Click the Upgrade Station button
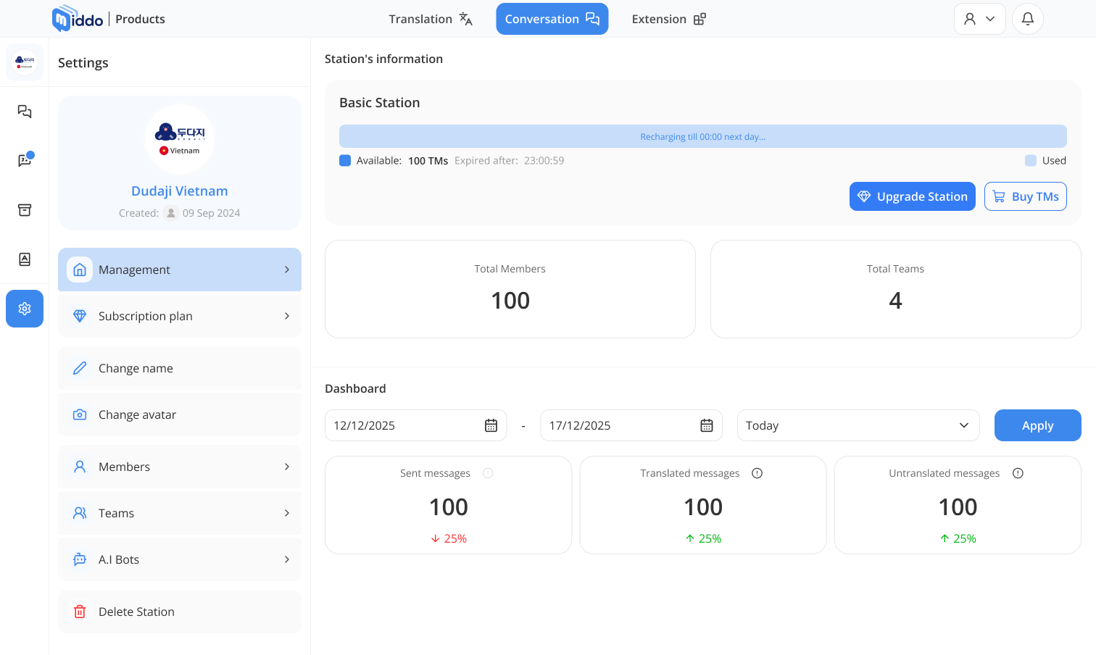The height and width of the screenshot is (655, 1096). click(912, 196)
